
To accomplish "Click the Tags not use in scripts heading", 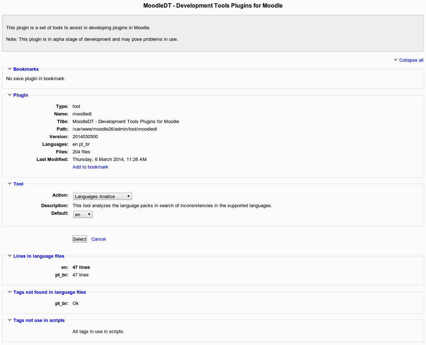I will (x=39, y=320).
